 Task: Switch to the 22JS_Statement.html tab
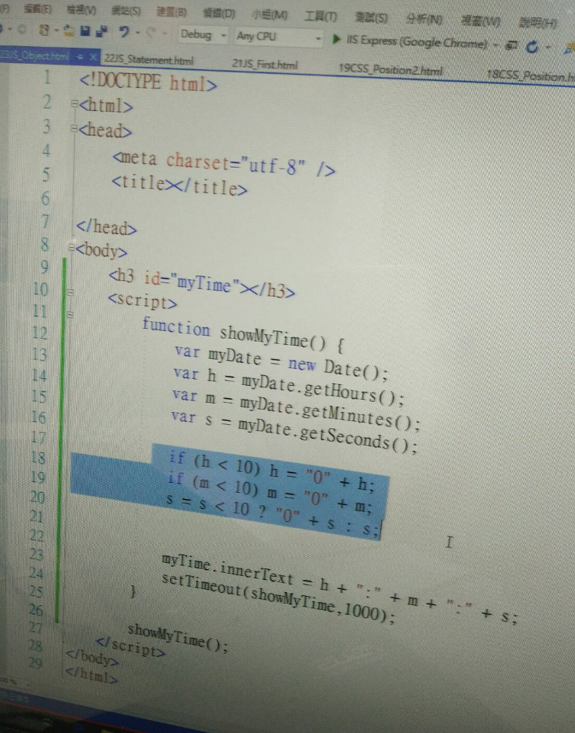(149, 59)
